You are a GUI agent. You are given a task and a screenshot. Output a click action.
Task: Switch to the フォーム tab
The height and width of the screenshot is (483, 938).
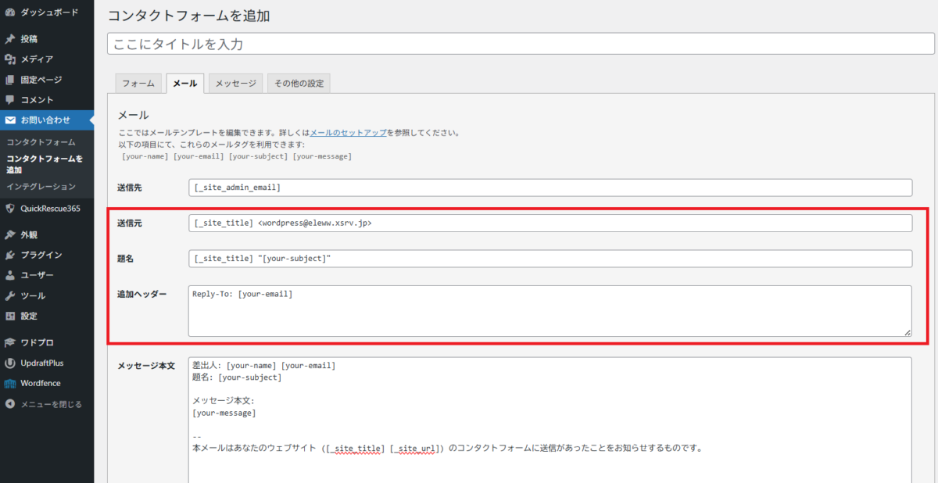[x=138, y=83]
